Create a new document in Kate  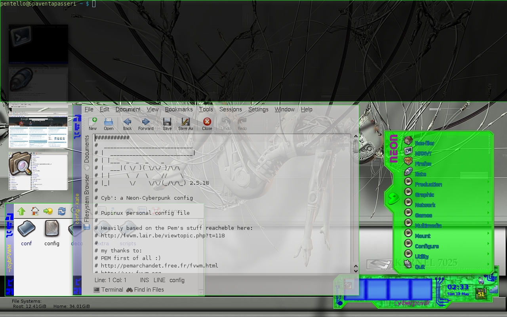[x=93, y=124]
